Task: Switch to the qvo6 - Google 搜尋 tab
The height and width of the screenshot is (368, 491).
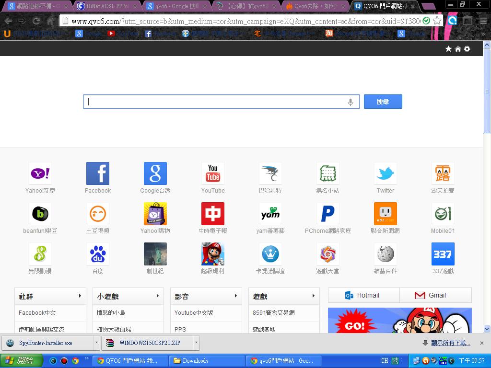Action: tap(176, 6)
